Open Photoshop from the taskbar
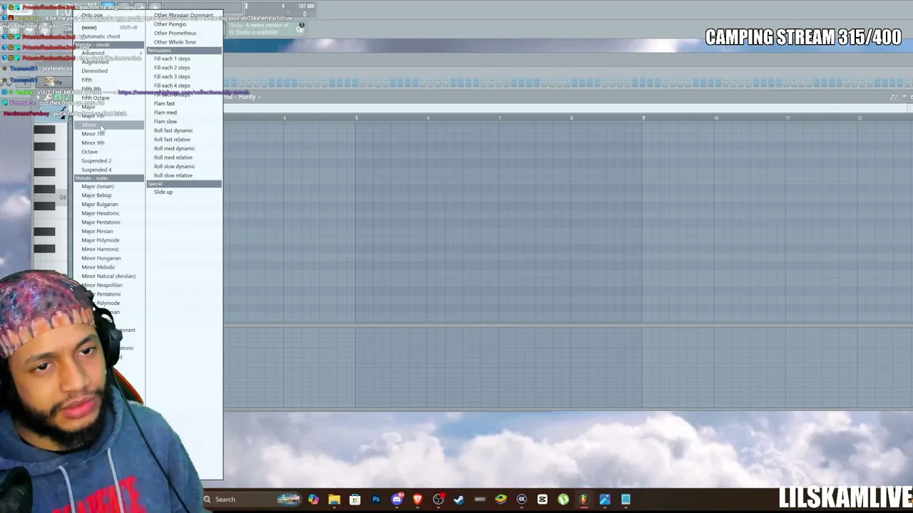This screenshot has width=913, height=513. pyautogui.click(x=376, y=499)
